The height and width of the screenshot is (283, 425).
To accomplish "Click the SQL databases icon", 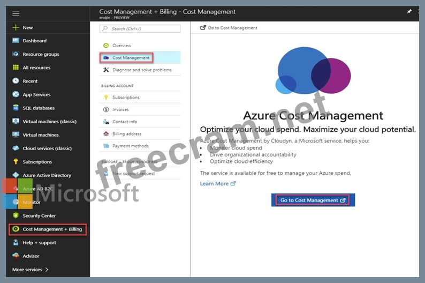I will coord(16,108).
